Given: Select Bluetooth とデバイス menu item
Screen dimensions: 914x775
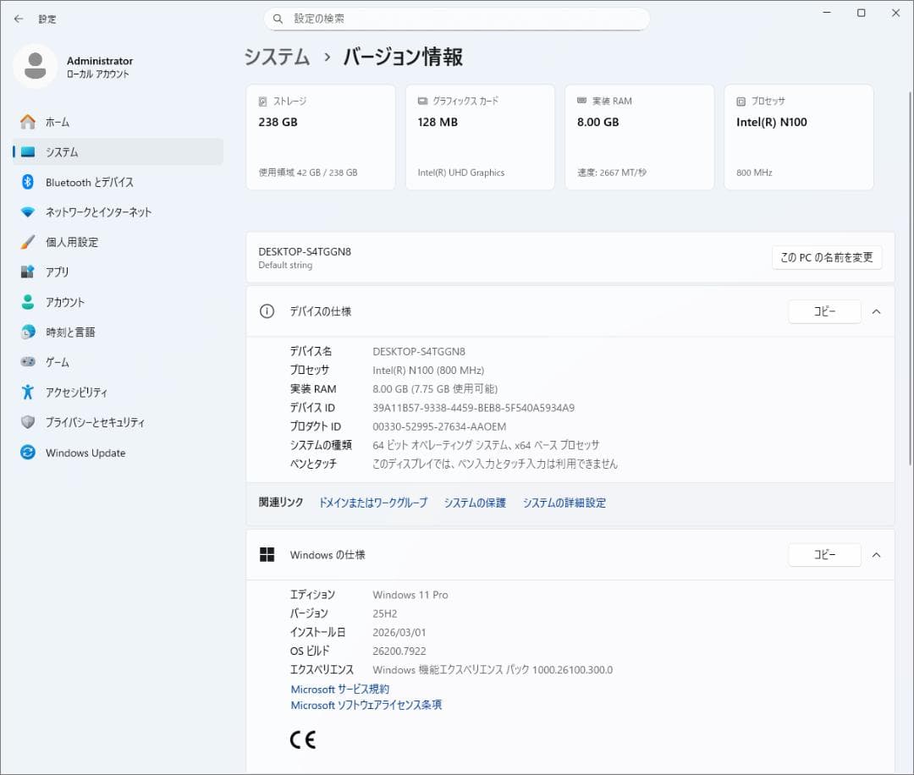Looking at the screenshot, I should point(118,182).
